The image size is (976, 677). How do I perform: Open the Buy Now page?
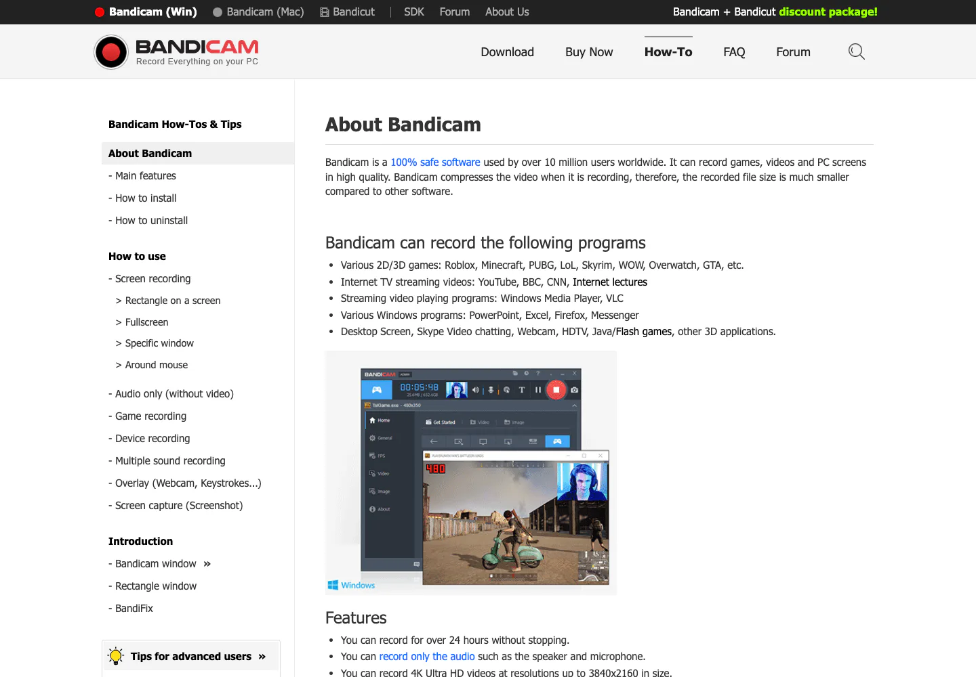589,52
